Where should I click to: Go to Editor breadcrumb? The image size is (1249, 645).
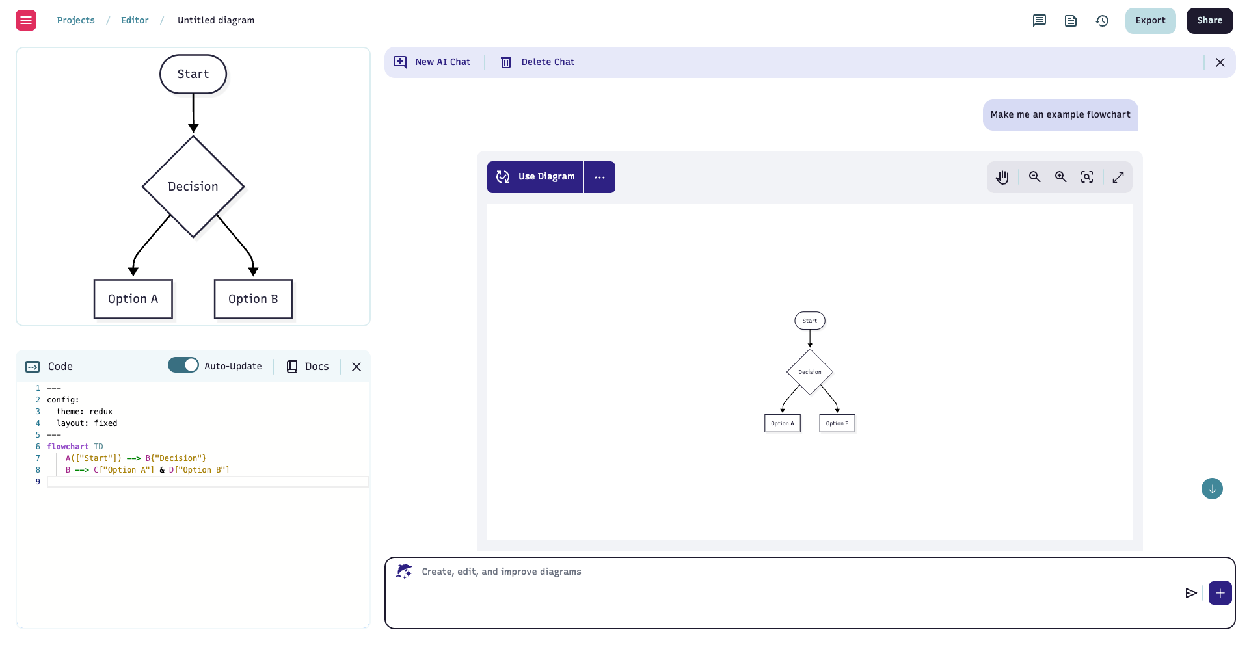[x=135, y=20]
